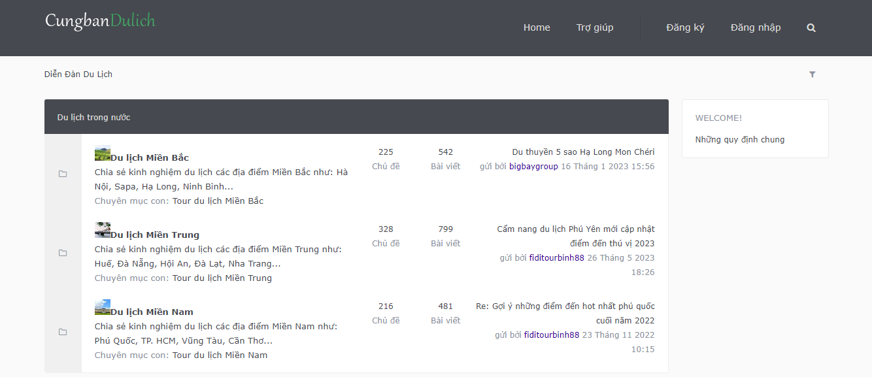Open the search magnifier icon in header
872x377 pixels.
[811, 28]
